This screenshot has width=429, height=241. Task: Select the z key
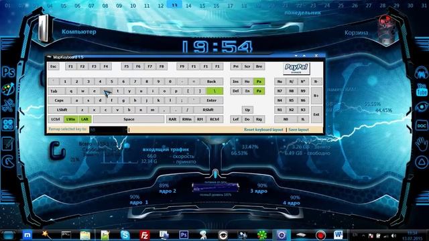click(x=82, y=110)
